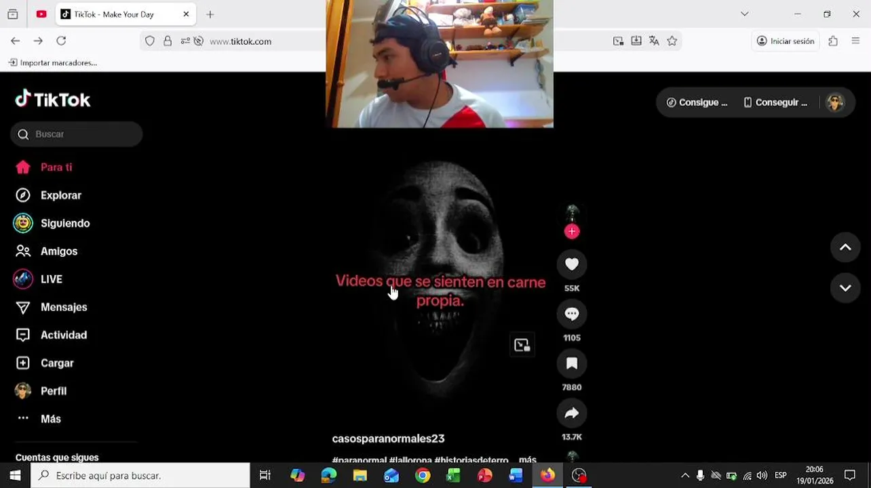Bookmark the page with star icon
Viewport: 871px width, 488px height.
[672, 41]
